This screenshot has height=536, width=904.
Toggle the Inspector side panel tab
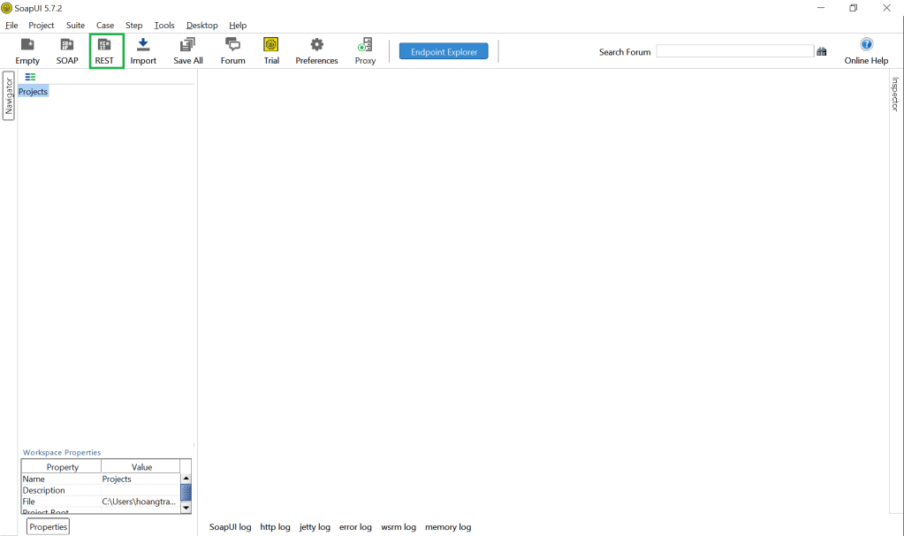pyautogui.click(x=894, y=94)
